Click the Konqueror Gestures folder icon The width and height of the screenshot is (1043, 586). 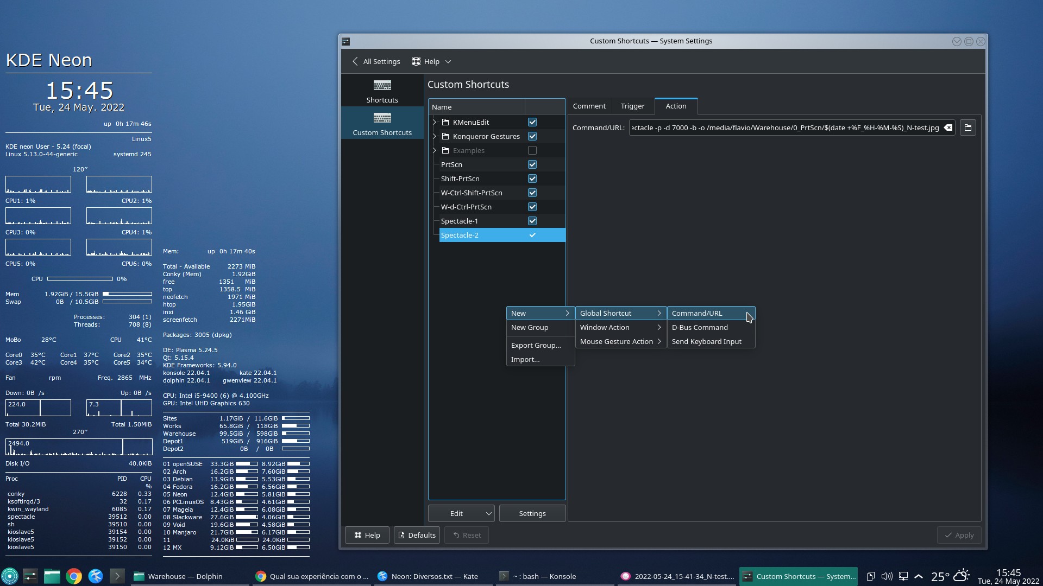pyautogui.click(x=445, y=136)
